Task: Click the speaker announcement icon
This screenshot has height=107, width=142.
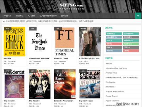Action: pos(4,21)
